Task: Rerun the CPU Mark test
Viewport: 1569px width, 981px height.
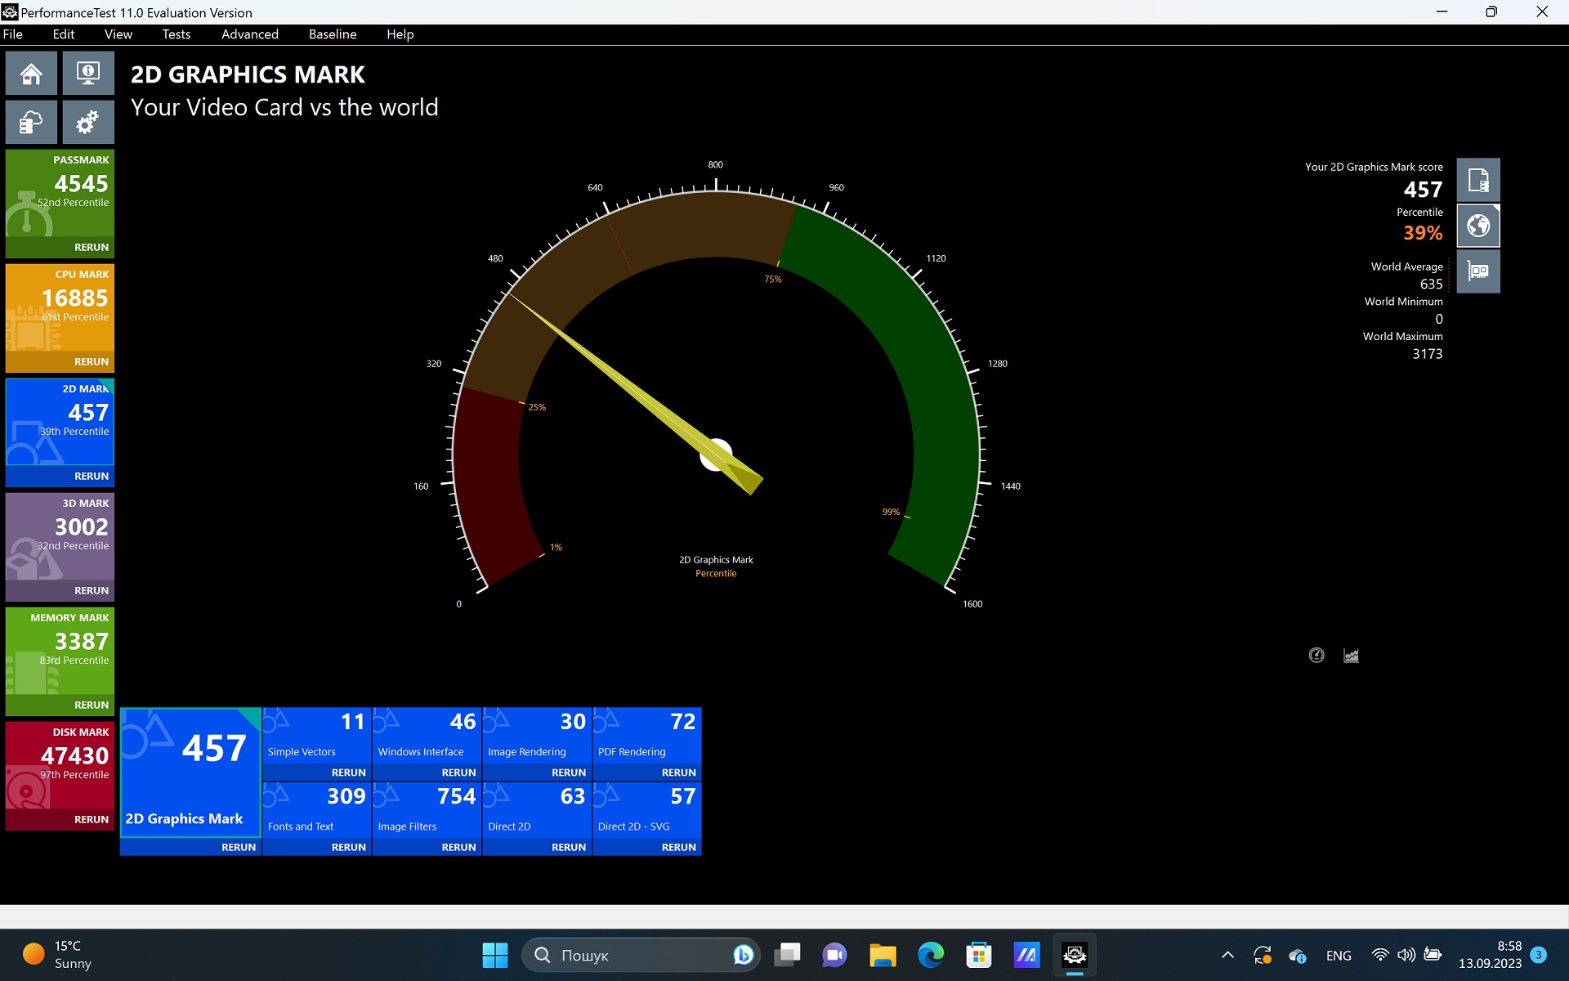Action: click(92, 361)
